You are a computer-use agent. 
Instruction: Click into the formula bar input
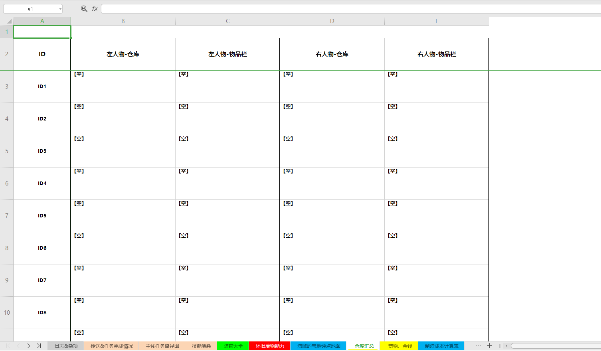click(351, 9)
